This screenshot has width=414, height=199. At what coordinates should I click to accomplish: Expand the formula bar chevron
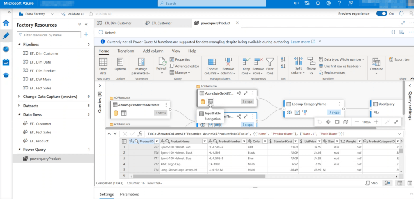[399, 134]
